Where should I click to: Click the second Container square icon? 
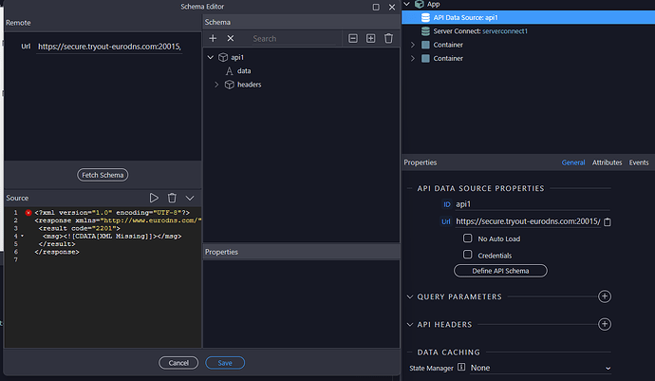pyautogui.click(x=425, y=59)
